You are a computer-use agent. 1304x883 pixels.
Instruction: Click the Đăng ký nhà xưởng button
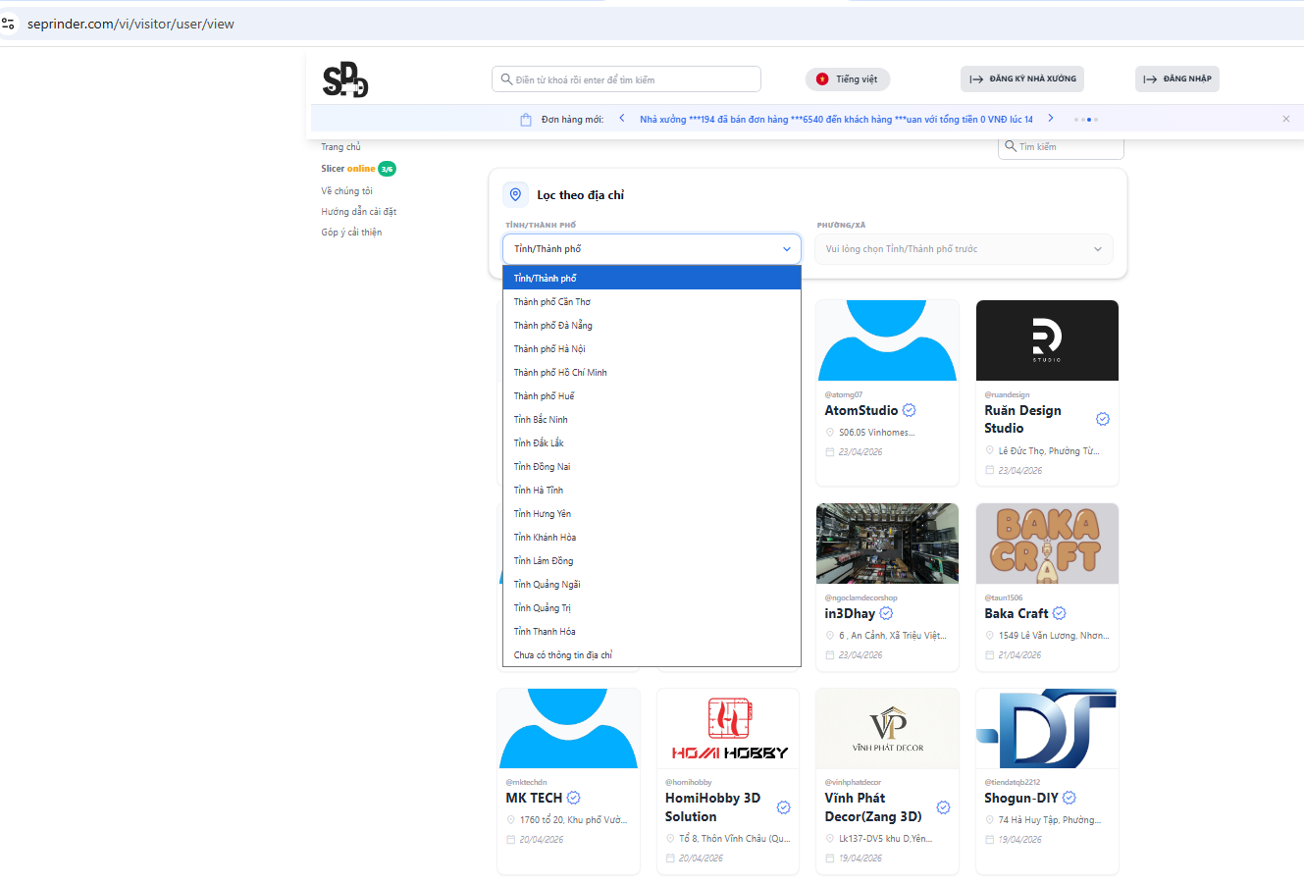click(1021, 79)
